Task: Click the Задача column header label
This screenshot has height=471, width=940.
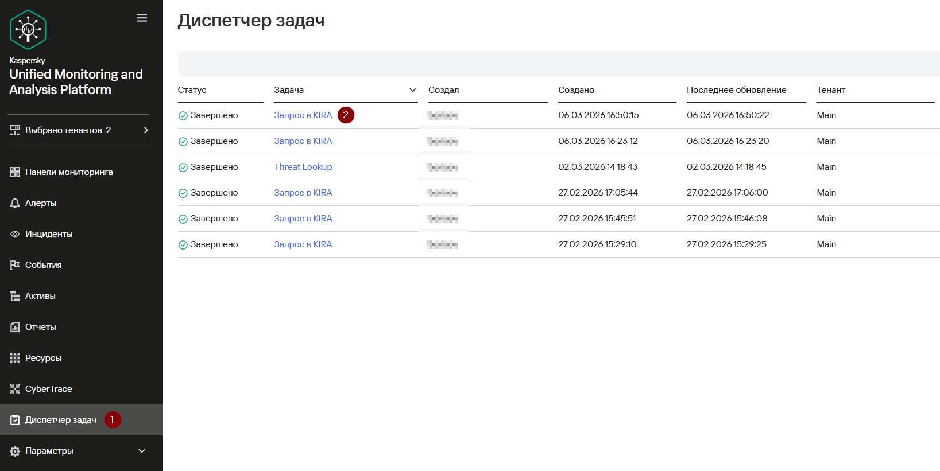Action: [289, 90]
